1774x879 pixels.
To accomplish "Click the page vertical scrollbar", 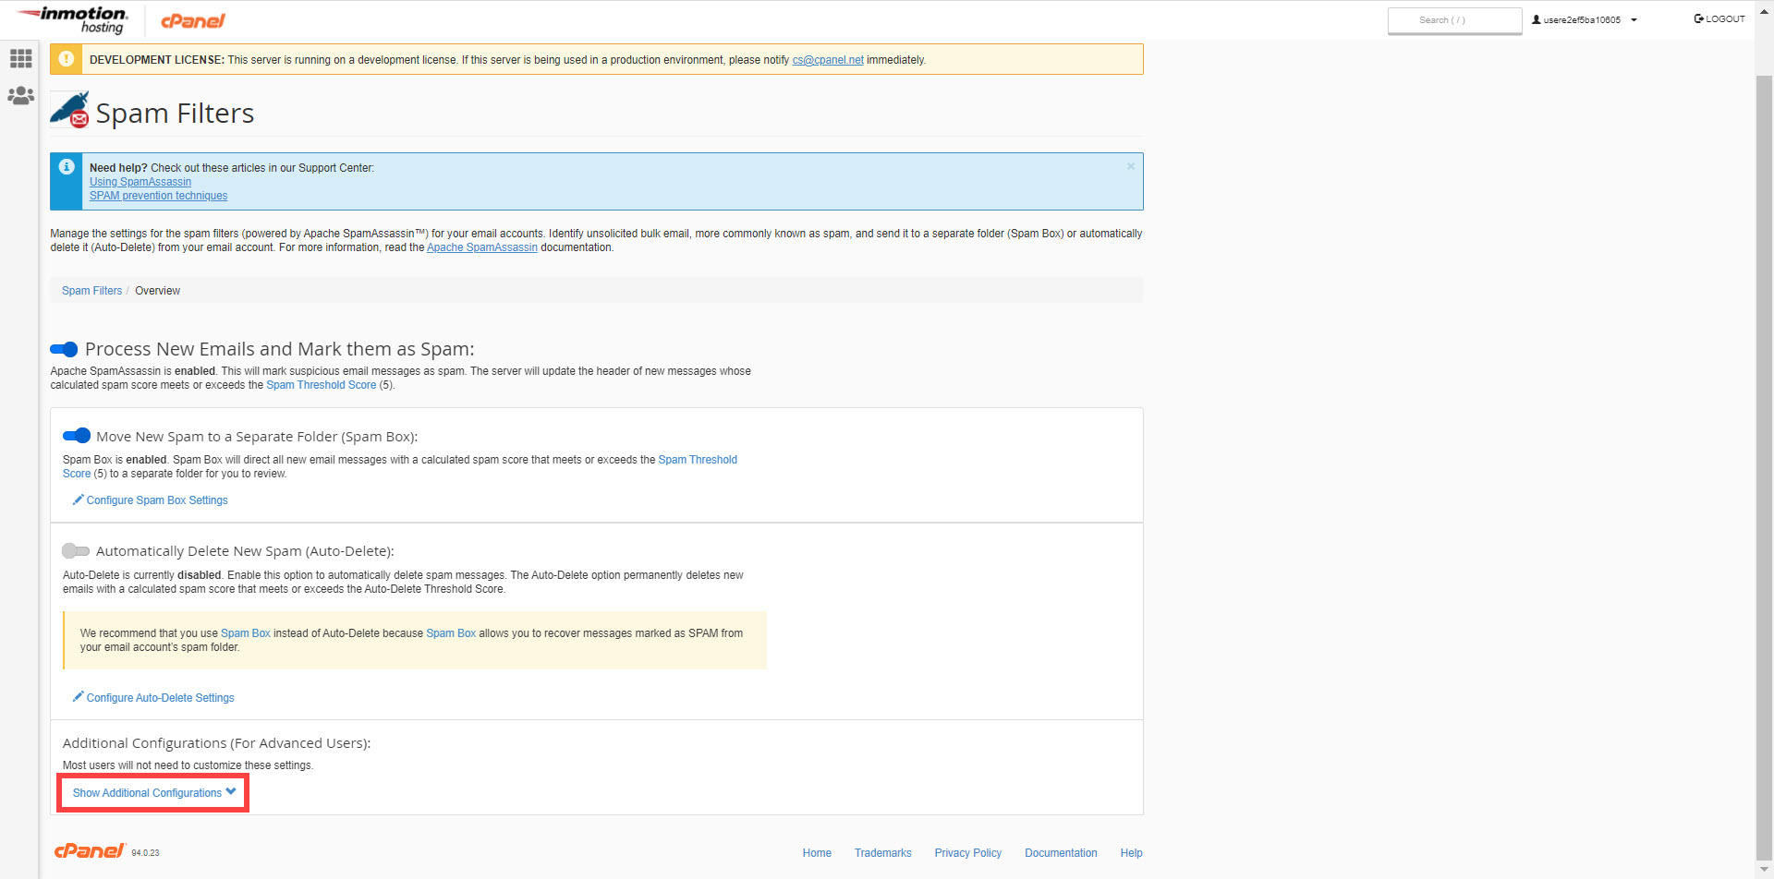I will (1764, 462).
